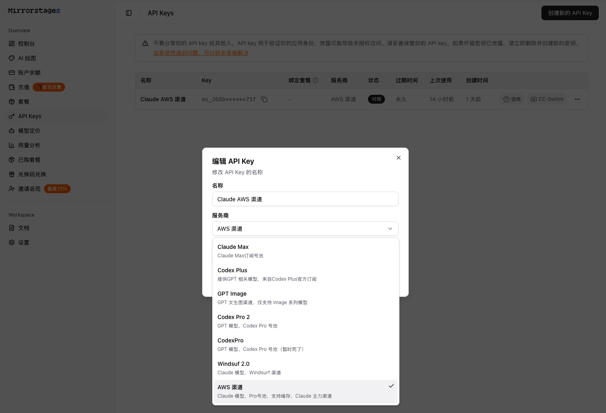
Task: Click the CC-Switch button
Action: point(547,99)
